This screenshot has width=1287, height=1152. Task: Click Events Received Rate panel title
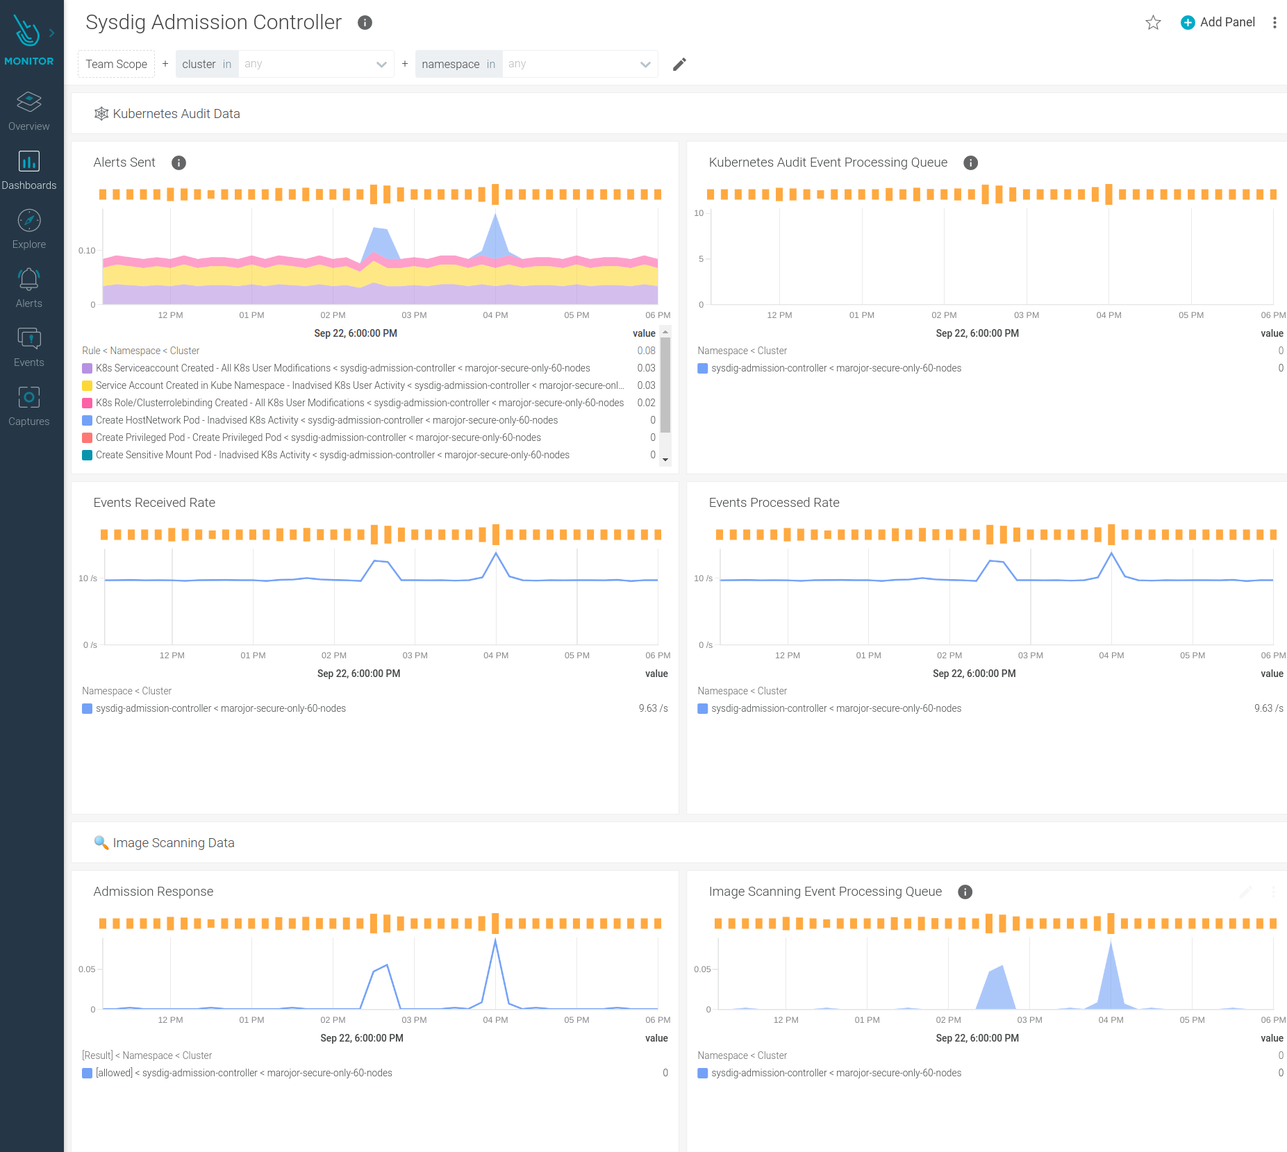[x=154, y=503]
